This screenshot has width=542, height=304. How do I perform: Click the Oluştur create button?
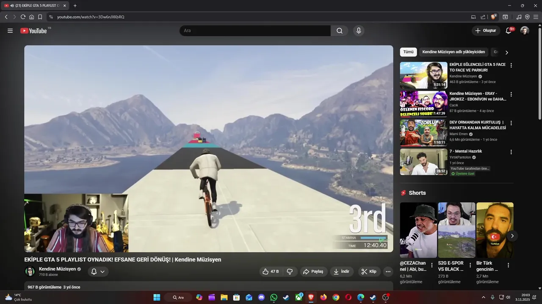486,31
